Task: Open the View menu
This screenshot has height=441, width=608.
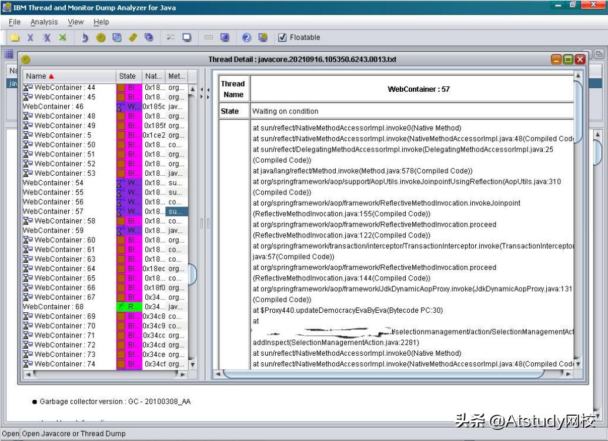Action: (76, 22)
